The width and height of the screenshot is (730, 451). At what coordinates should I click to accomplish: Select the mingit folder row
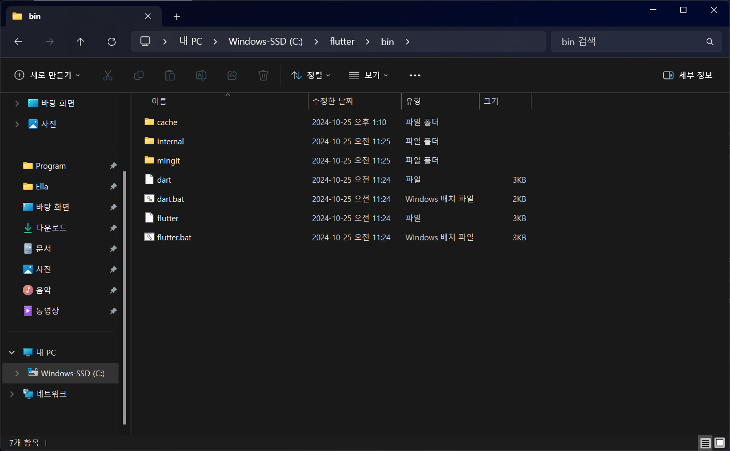click(336, 160)
